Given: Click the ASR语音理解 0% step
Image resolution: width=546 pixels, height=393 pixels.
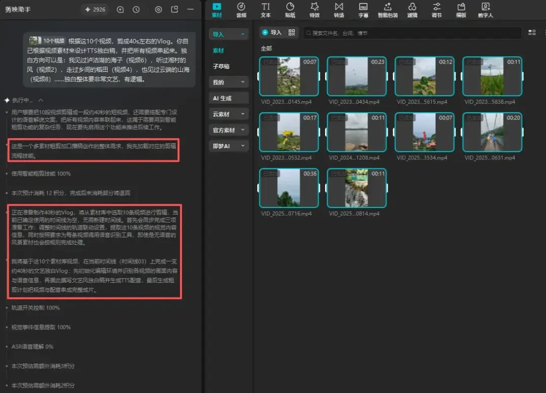Looking at the screenshot, I should point(32,346).
